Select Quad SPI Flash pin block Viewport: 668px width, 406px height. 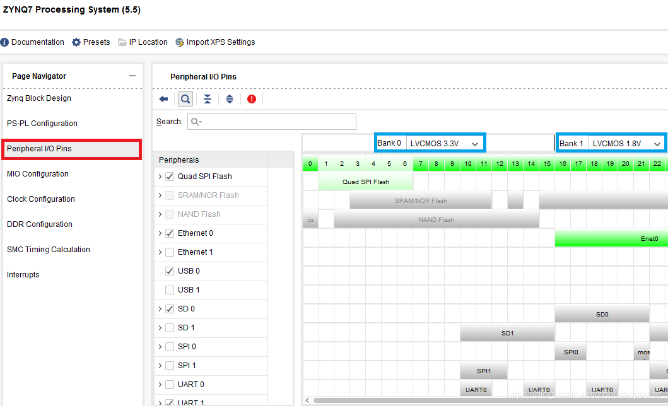pyautogui.click(x=365, y=182)
